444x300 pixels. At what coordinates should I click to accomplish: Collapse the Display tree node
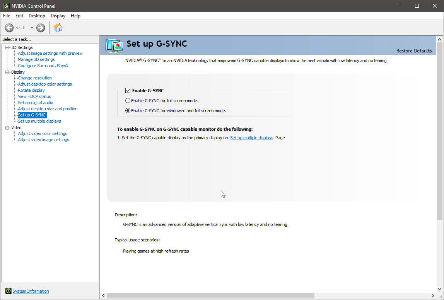[7, 72]
